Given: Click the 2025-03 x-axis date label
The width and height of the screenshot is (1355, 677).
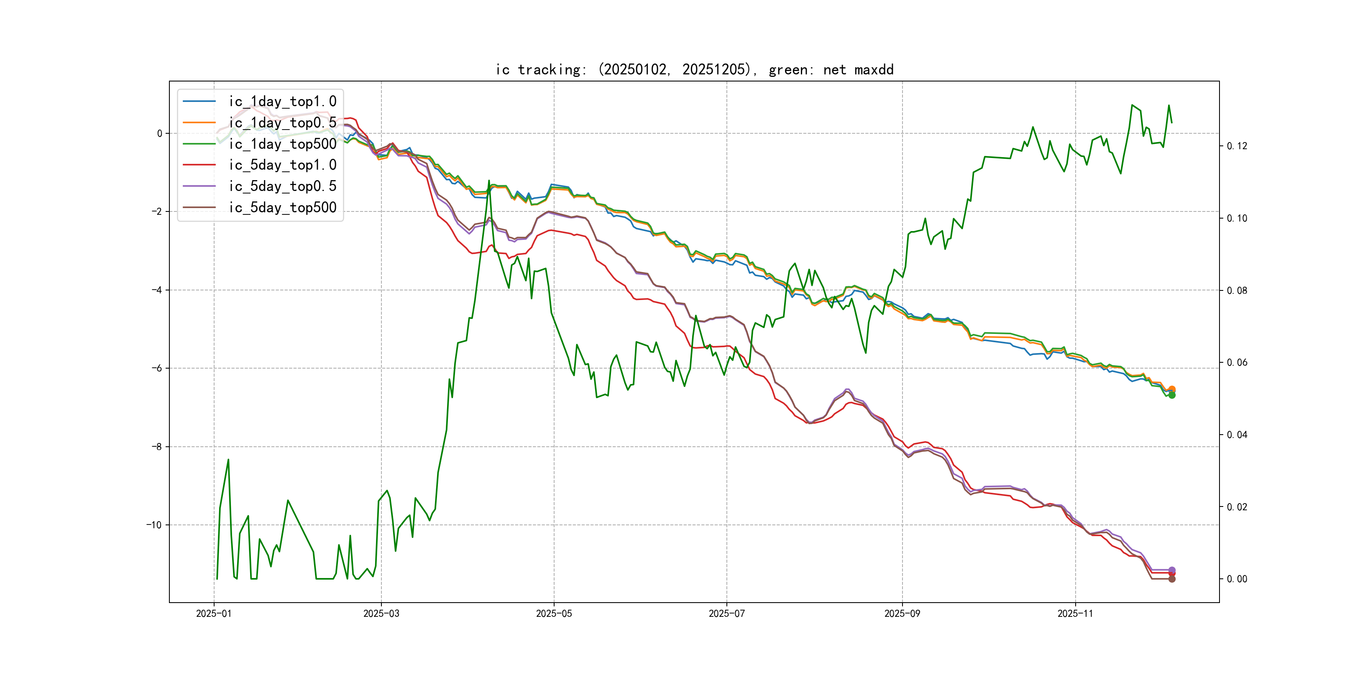Looking at the screenshot, I should tap(381, 613).
